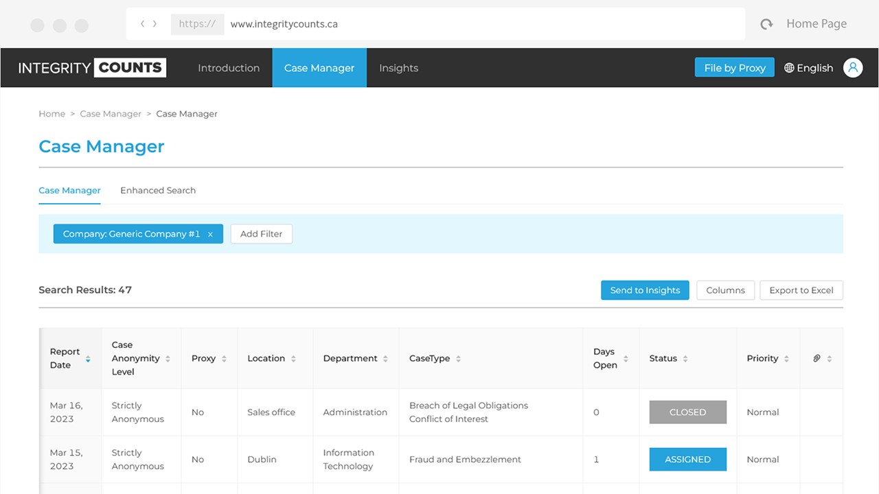This screenshot has width=879, height=494.
Task: Click the ASSIGNED status badge
Action: (687, 460)
